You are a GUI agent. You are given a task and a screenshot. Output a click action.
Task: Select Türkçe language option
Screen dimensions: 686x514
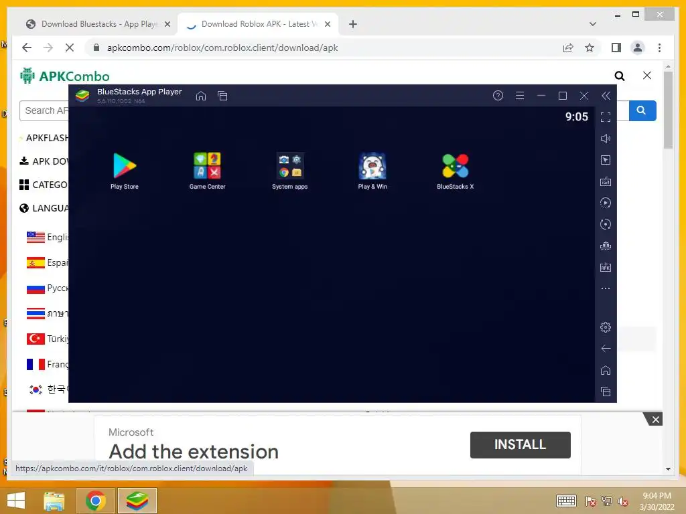click(48, 339)
